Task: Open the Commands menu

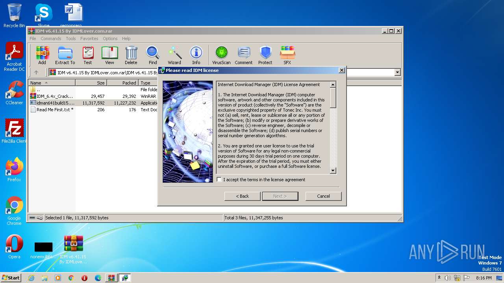Action: 51,39
